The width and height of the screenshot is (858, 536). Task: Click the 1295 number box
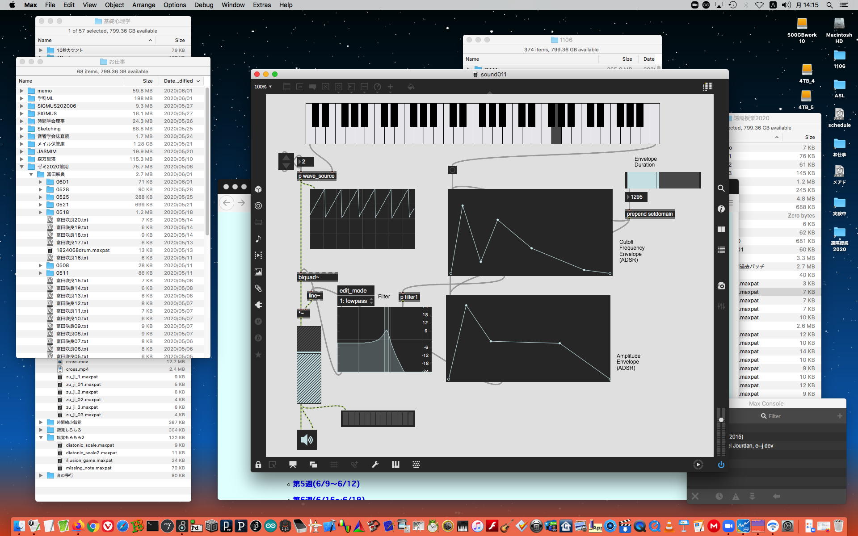tap(636, 197)
